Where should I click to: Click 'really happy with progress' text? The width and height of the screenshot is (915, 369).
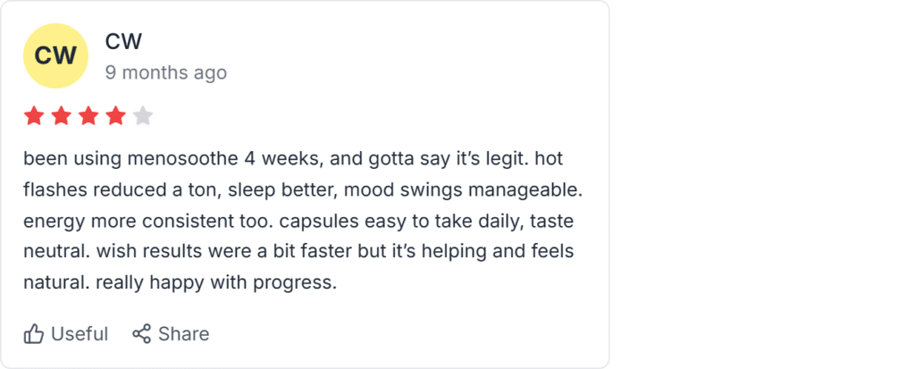216,283
